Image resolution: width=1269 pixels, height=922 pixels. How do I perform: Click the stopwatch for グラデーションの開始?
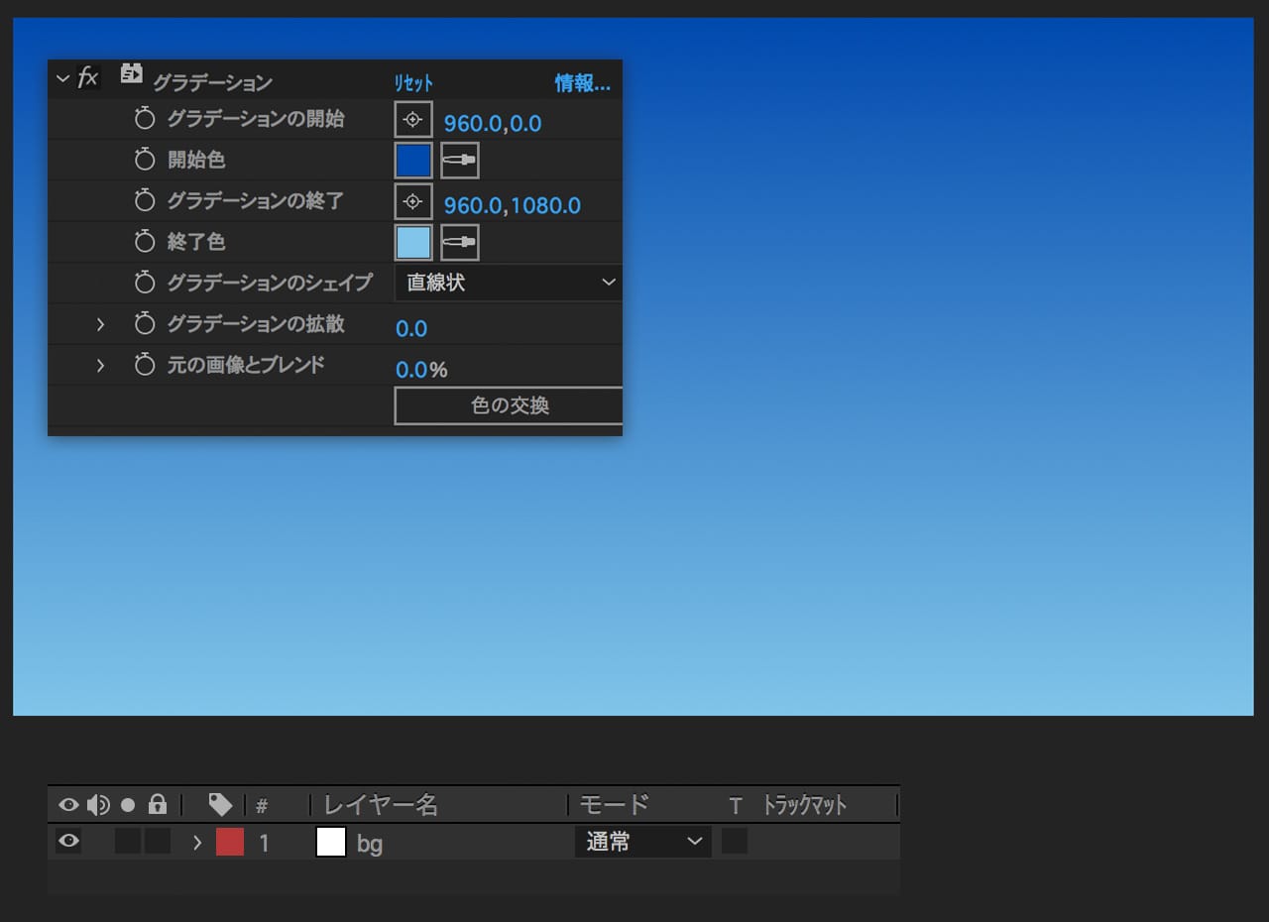coord(145,120)
